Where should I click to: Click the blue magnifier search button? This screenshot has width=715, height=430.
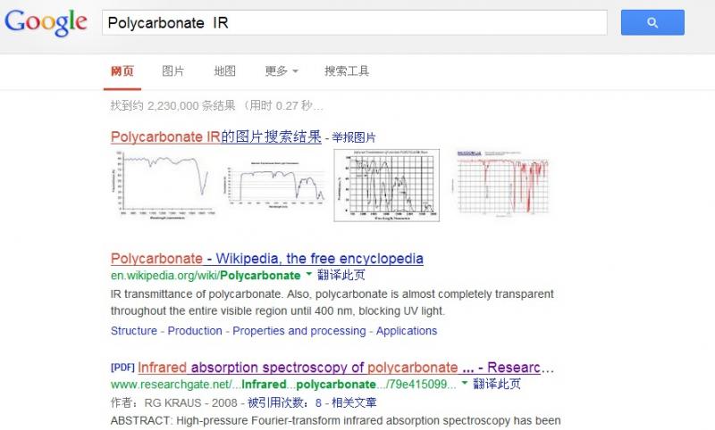click(x=652, y=22)
